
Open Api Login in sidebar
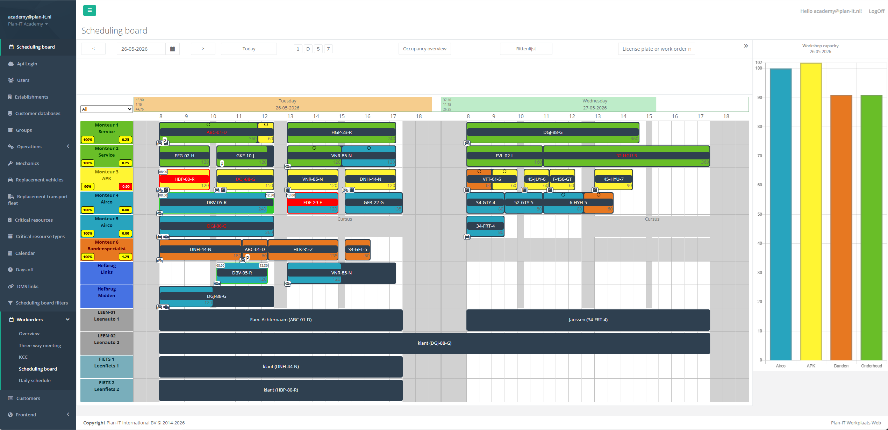click(27, 64)
